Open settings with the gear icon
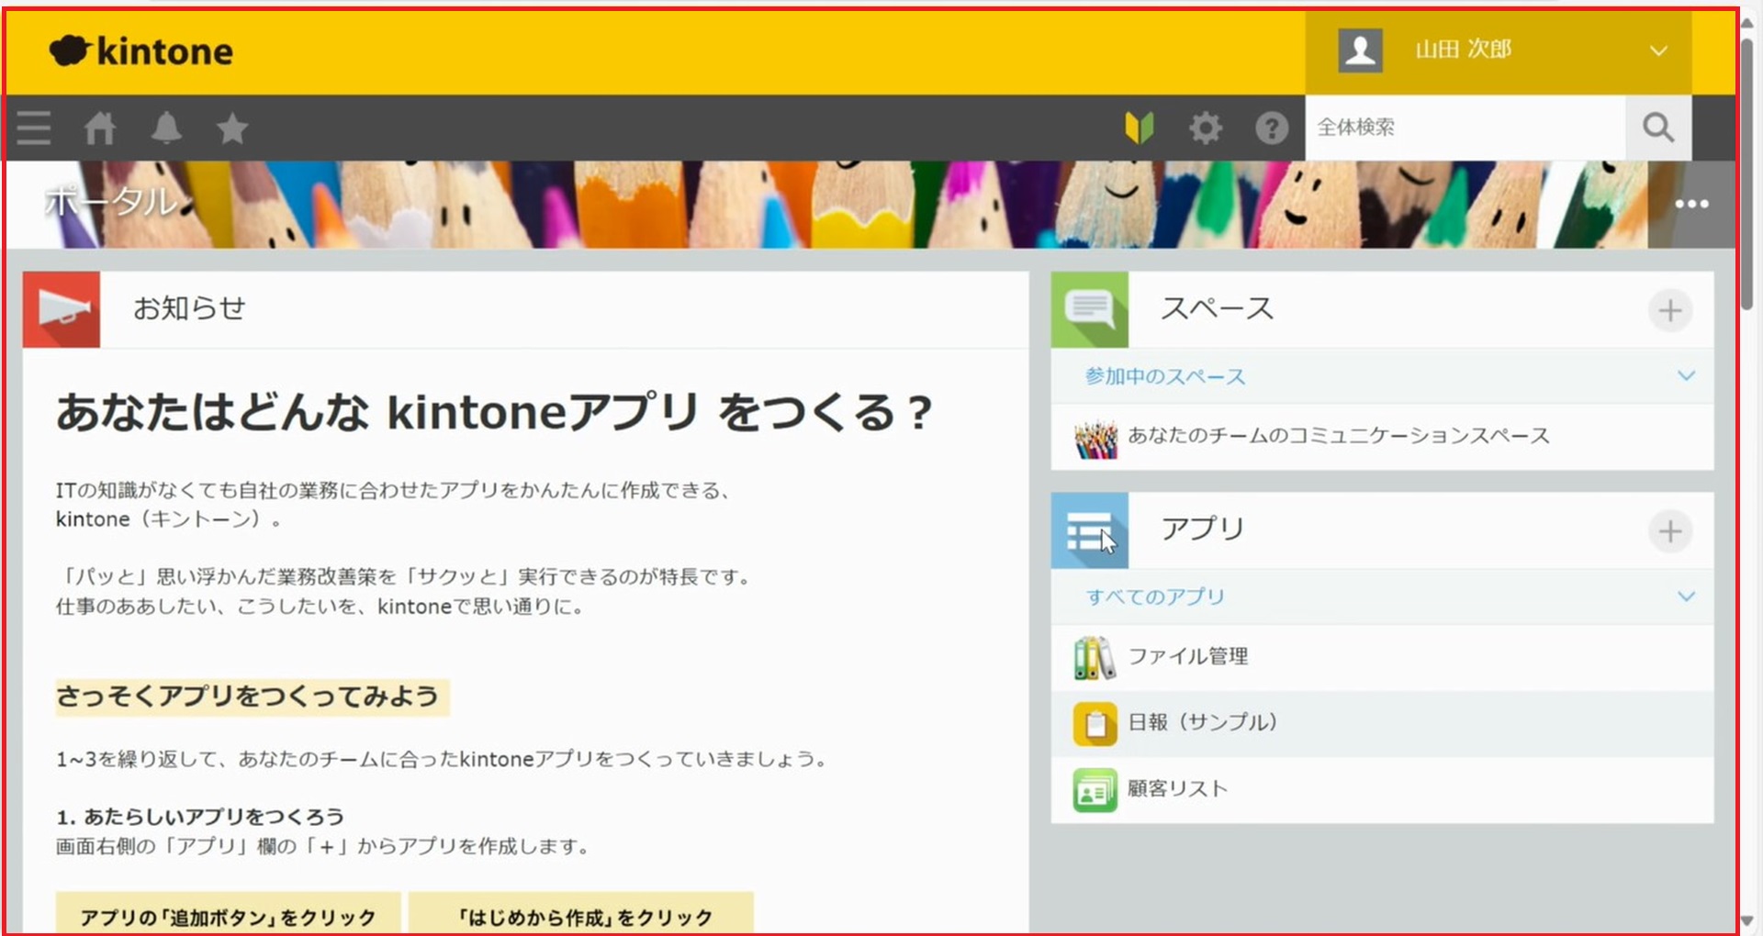 coord(1206,128)
